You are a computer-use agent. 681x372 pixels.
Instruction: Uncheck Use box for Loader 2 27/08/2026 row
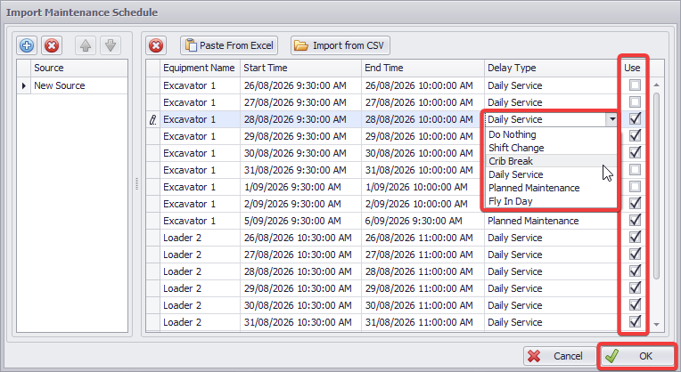[x=635, y=254]
